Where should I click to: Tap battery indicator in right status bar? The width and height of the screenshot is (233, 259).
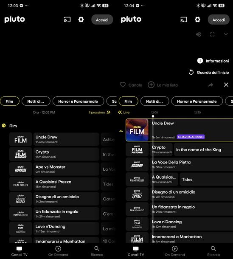pos(222,6)
